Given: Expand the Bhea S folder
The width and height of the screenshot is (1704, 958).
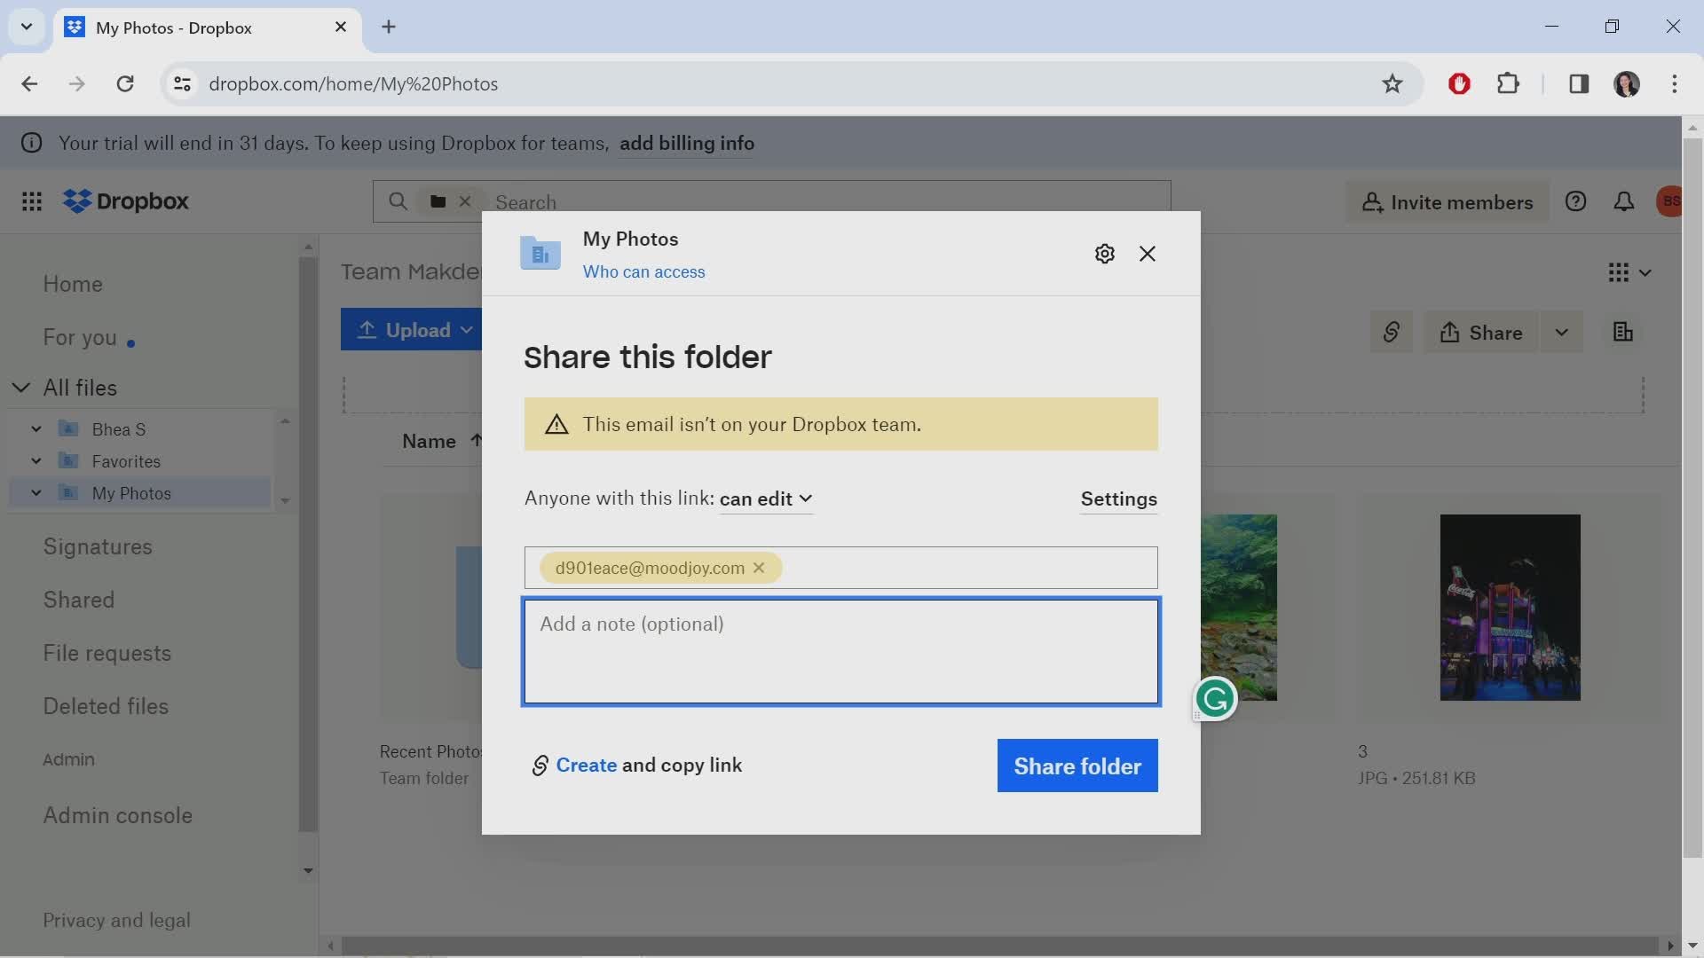Looking at the screenshot, I should [x=36, y=429].
